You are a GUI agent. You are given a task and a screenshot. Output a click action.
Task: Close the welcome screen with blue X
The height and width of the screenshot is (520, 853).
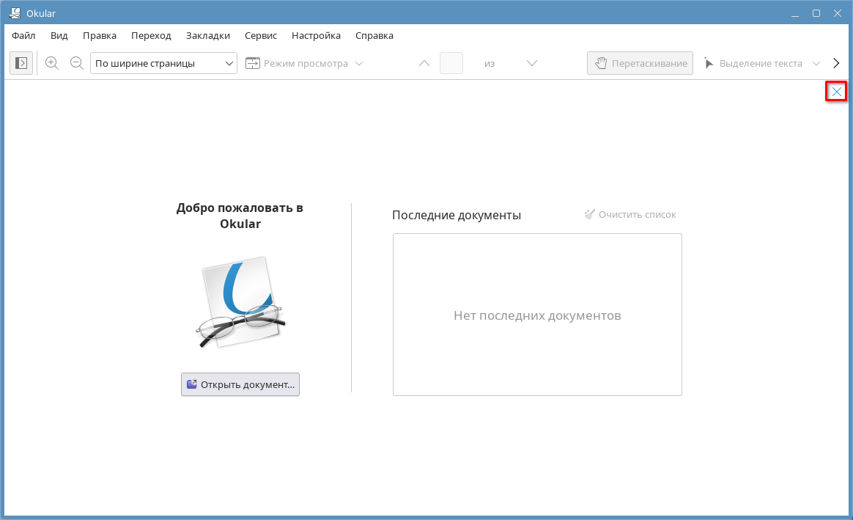pos(836,91)
